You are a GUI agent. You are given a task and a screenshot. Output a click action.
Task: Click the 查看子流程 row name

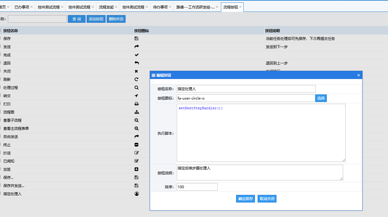click(x=12, y=120)
